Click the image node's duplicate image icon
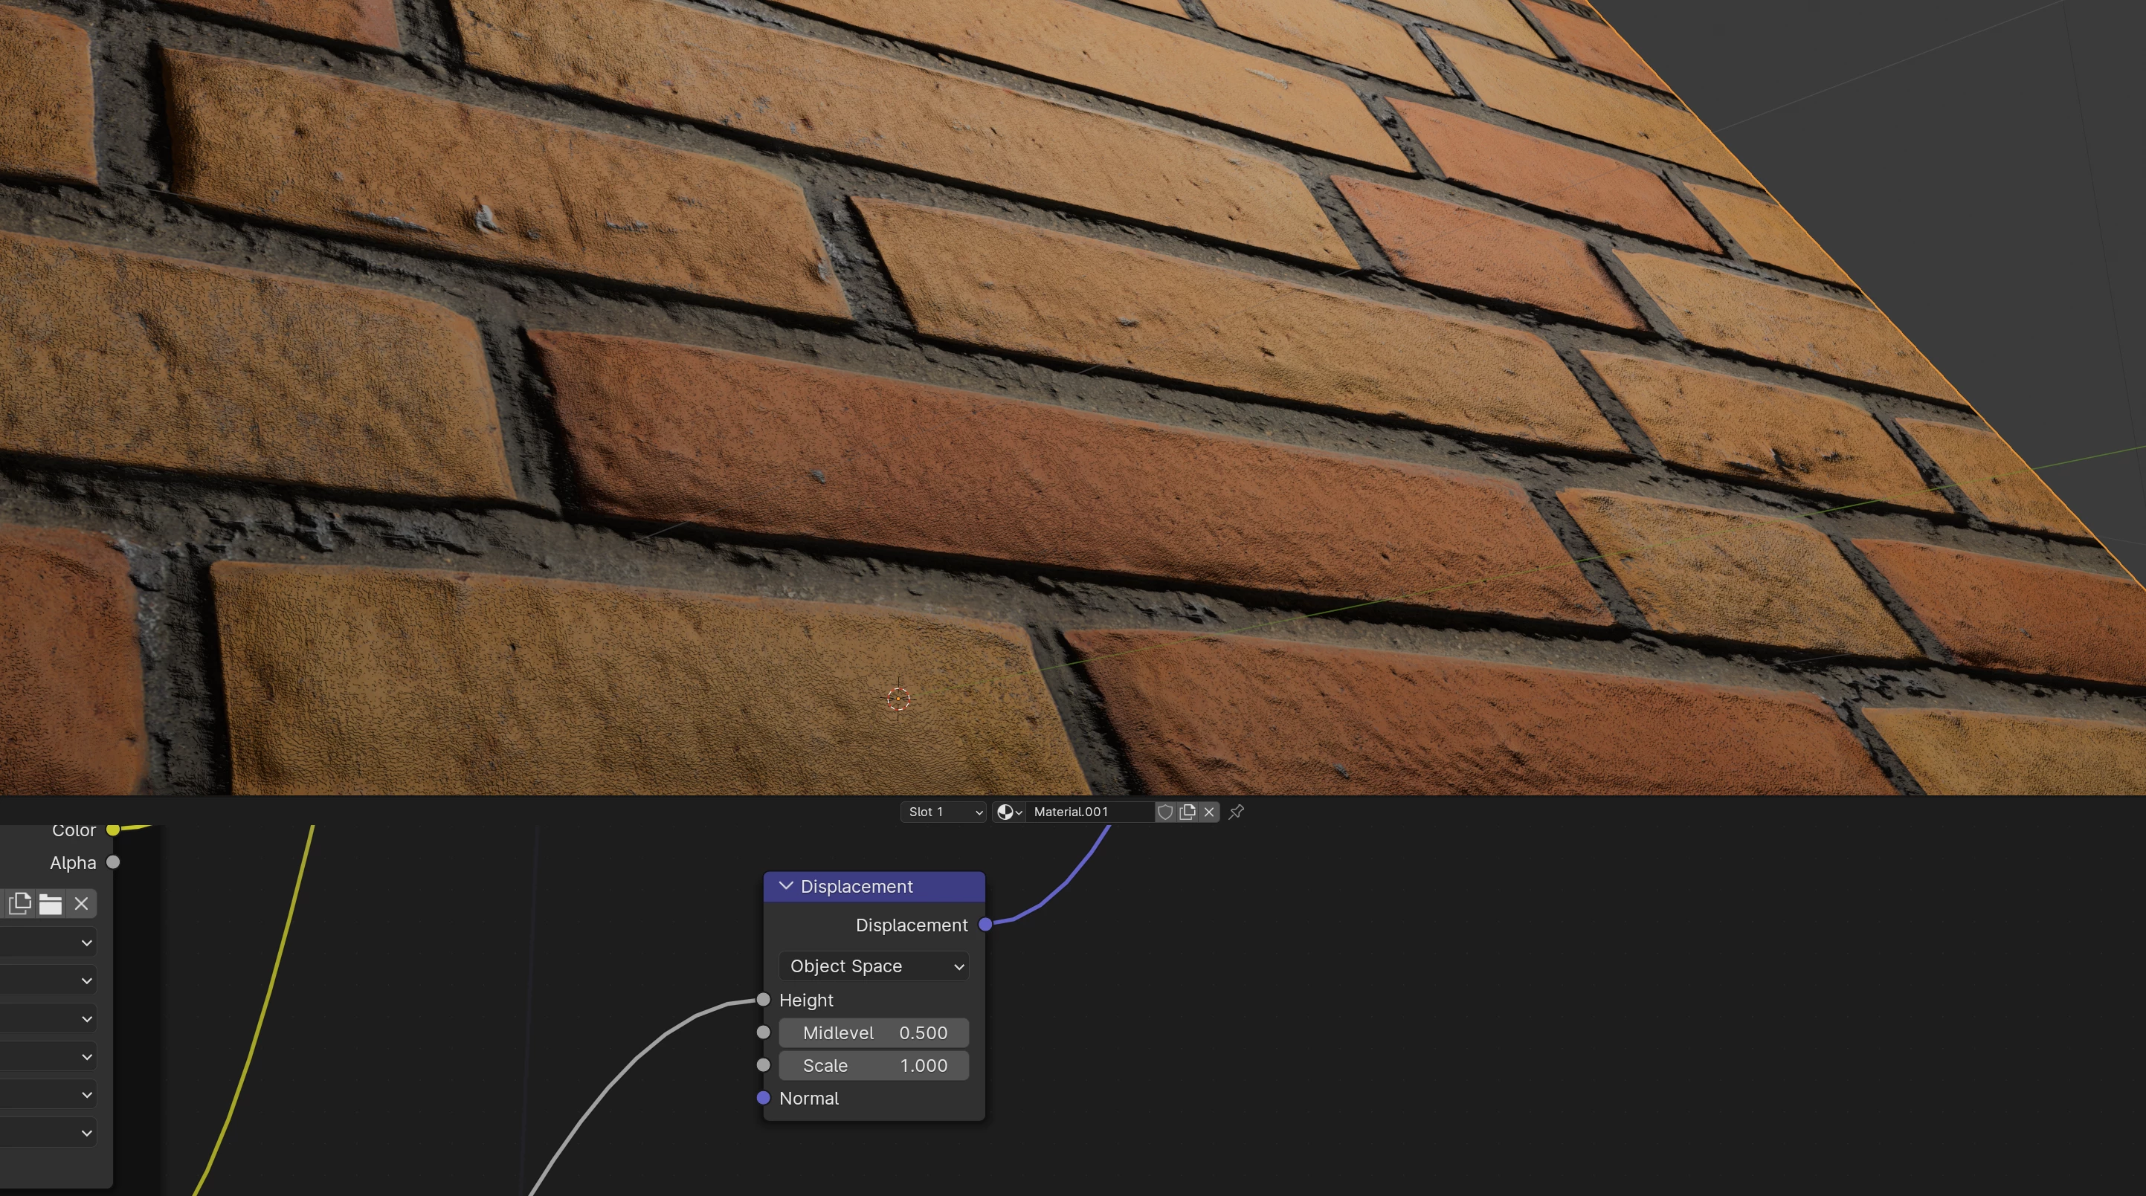The width and height of the screenshot is (2146, 1196). 19,904
